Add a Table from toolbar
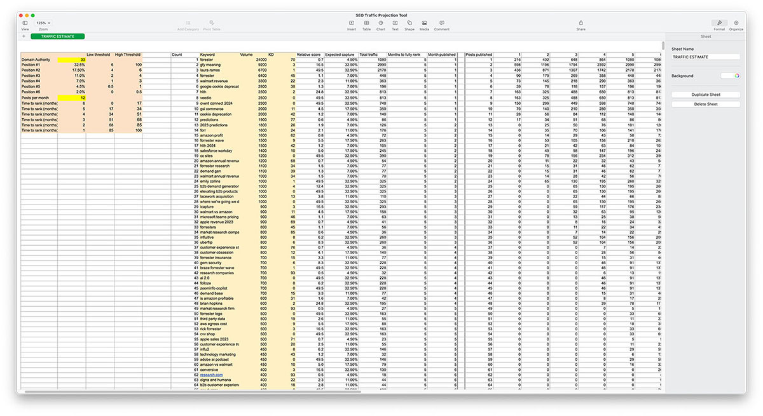The image size is (763, 416). [366, 23]
